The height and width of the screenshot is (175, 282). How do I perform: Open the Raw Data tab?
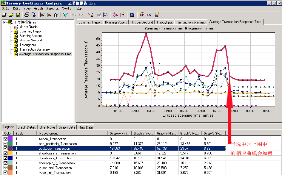coord(86,127)
